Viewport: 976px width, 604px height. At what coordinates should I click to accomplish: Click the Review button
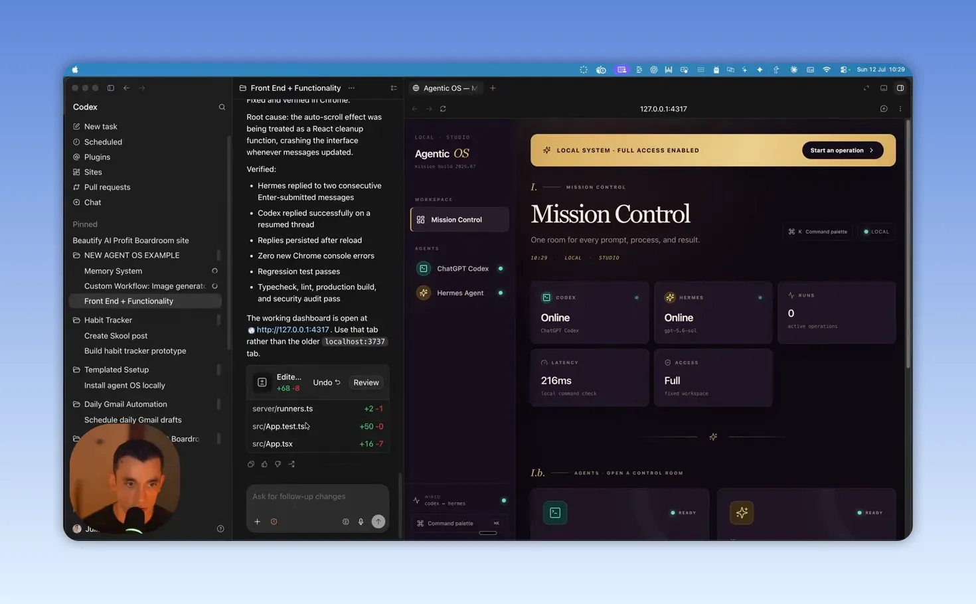pos(366,382)
